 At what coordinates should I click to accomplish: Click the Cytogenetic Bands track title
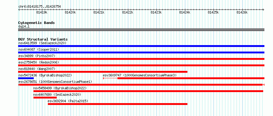(x=37, y=23)
